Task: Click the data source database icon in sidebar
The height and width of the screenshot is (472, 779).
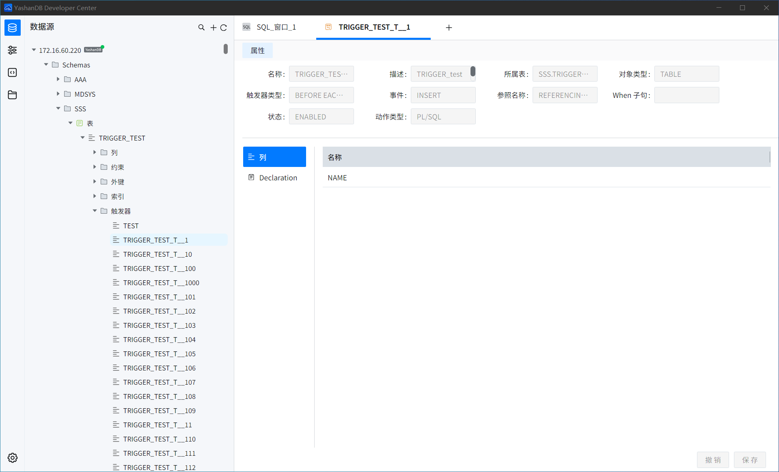Action: coord(12,28)
